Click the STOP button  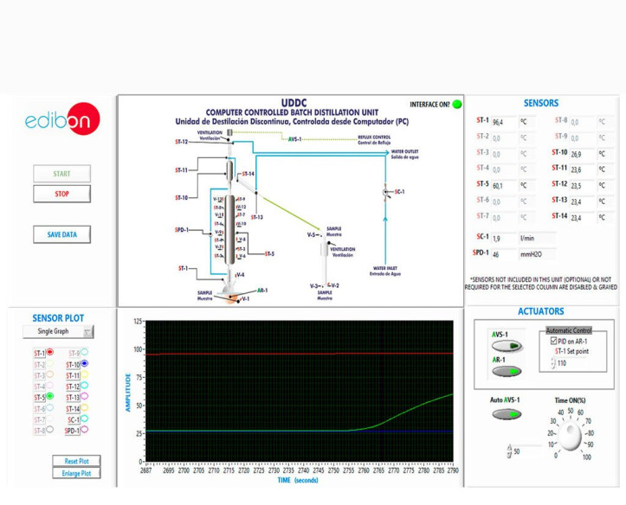pyautogui.click(x=61, y=194)
